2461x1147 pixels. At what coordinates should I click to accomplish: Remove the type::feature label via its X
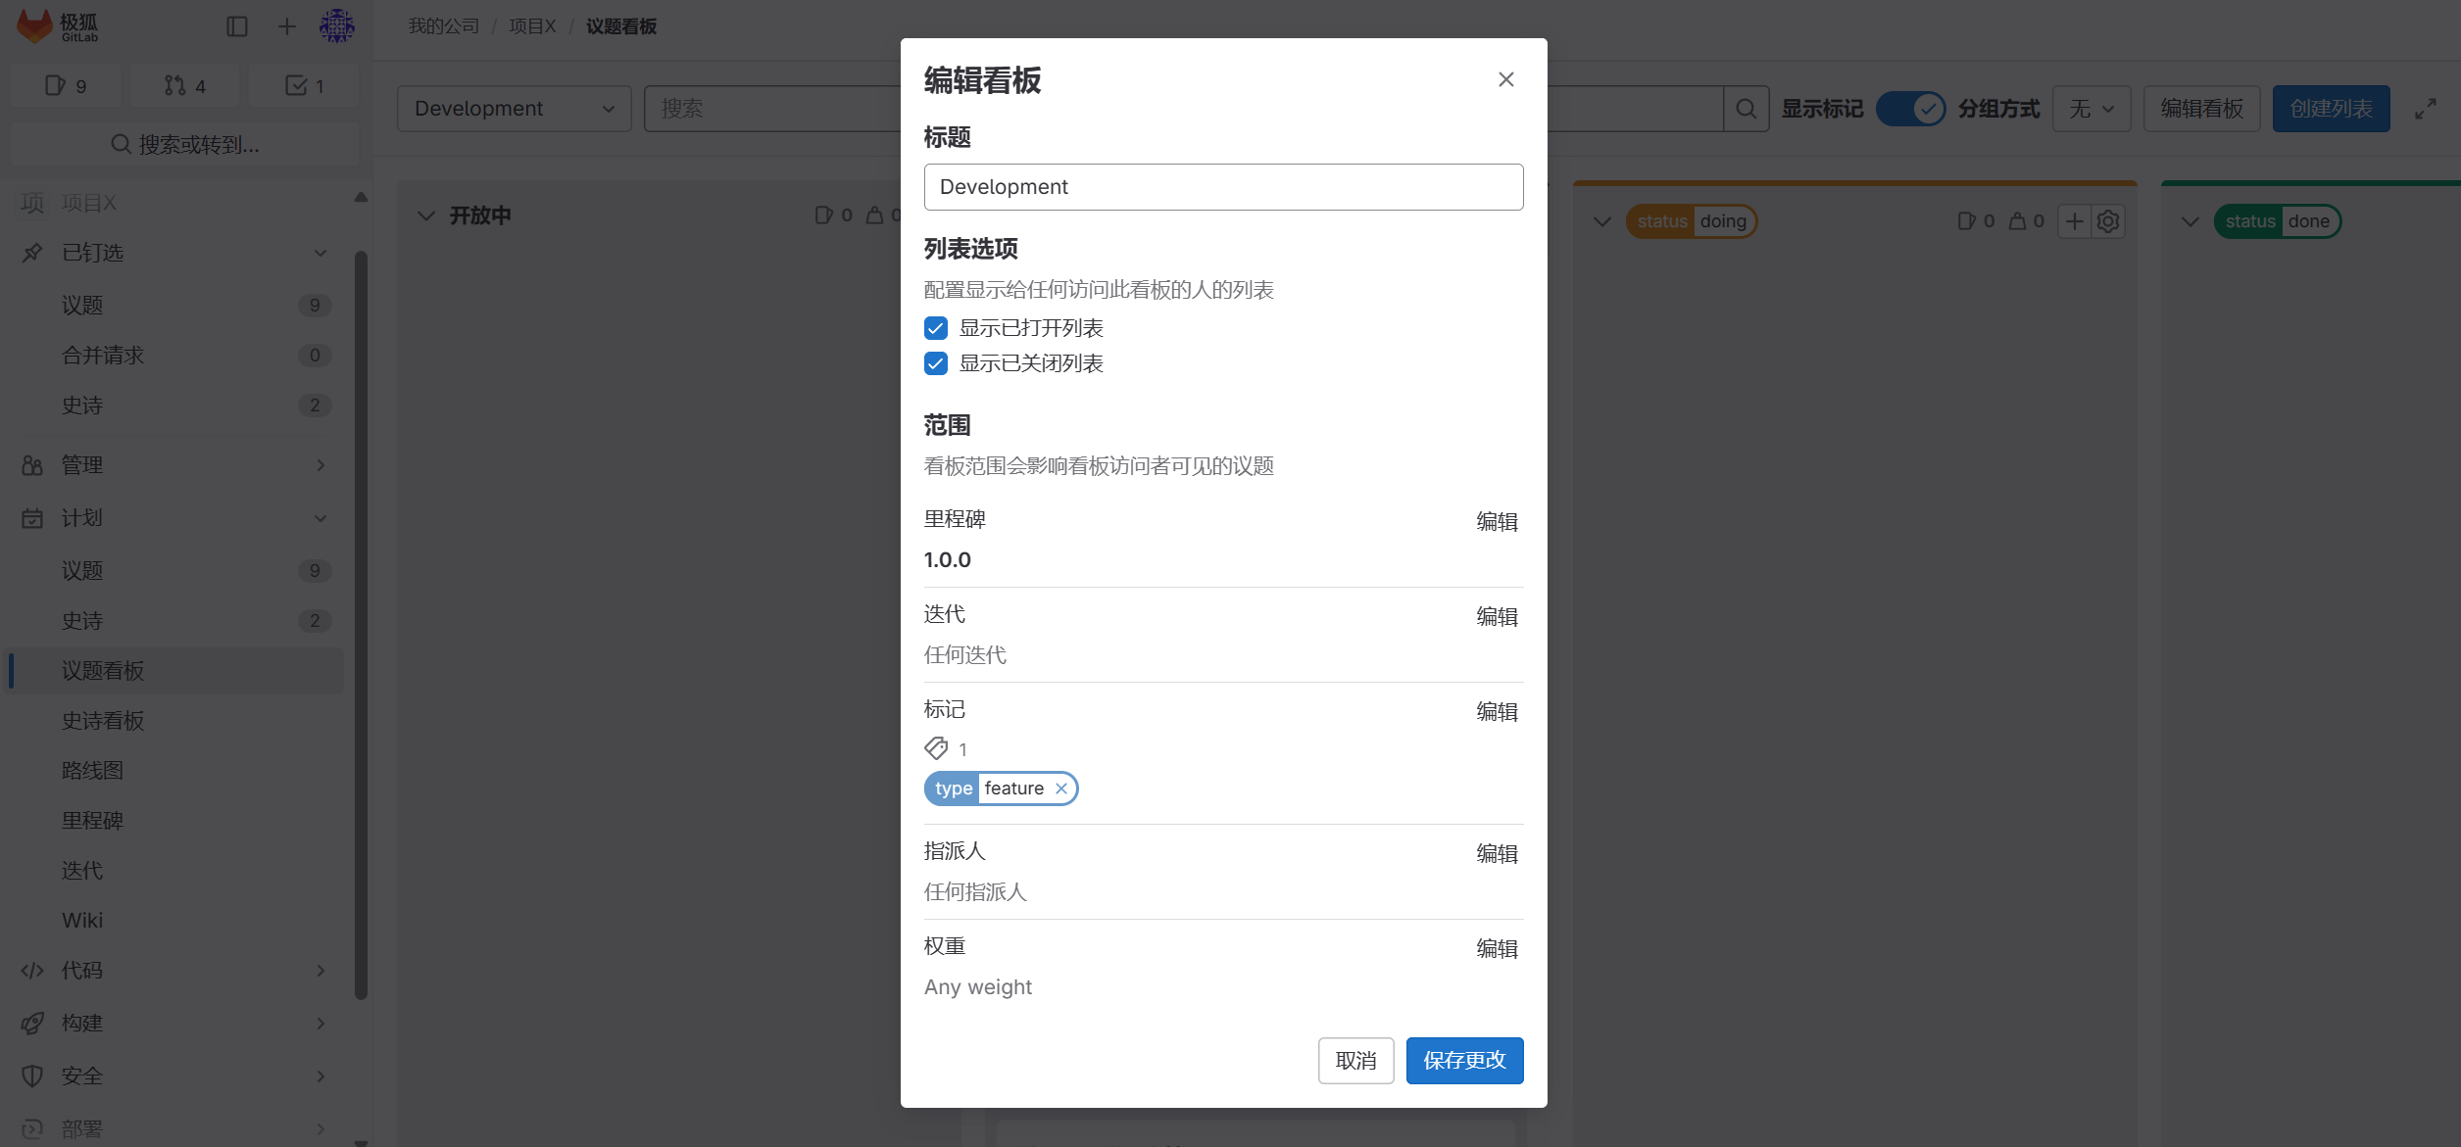(x=1059, y=789)
